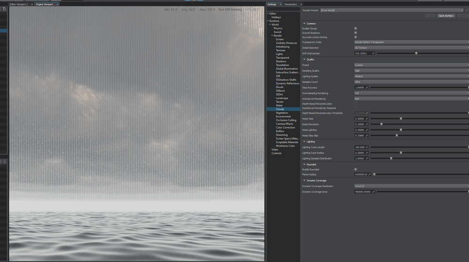Close the Settings tab

tap(280, 5)
